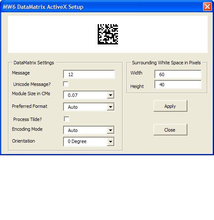Click the Unicode Message? label text
The image size is (214, 220).
[x=32, y=84]
